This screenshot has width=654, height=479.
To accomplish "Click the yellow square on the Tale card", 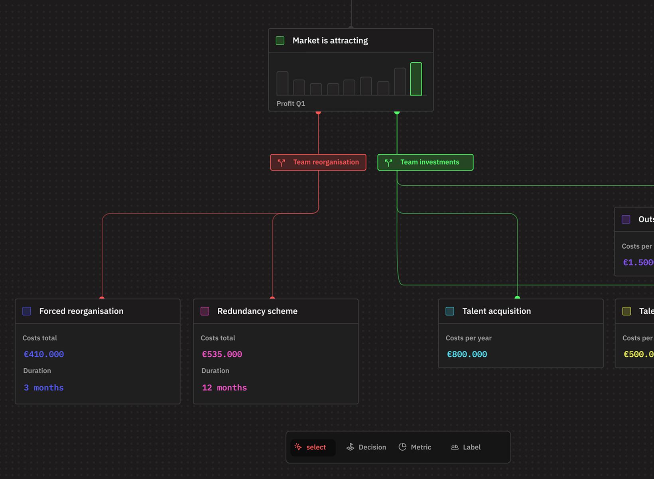I will tap(627, 311).
